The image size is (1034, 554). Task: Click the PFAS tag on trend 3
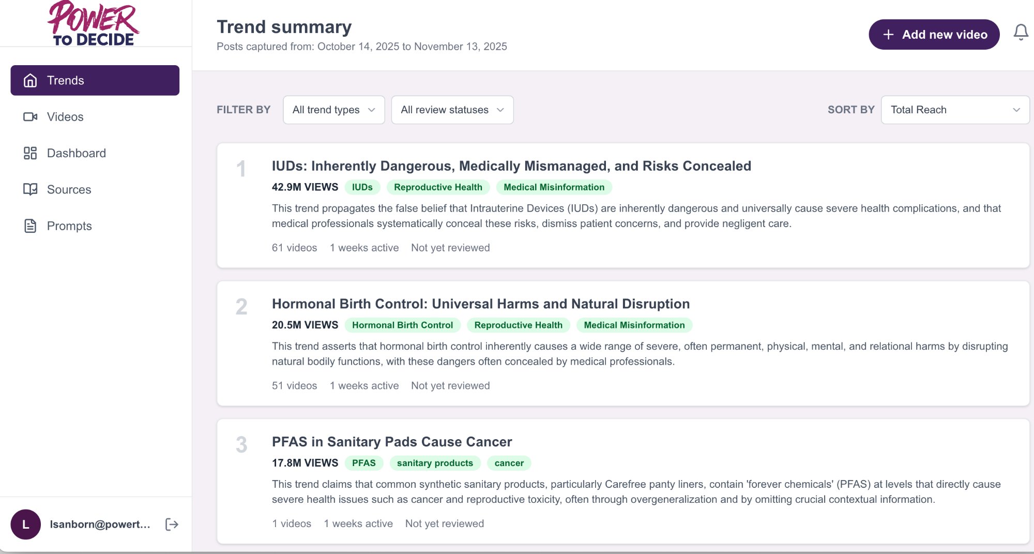363,463
